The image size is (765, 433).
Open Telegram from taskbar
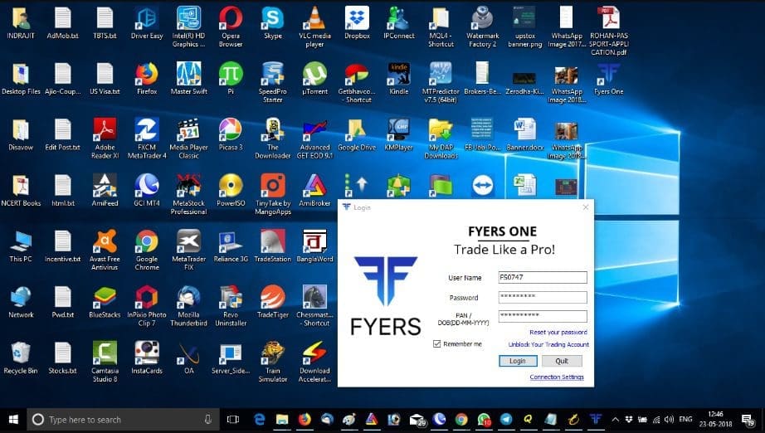506,420
